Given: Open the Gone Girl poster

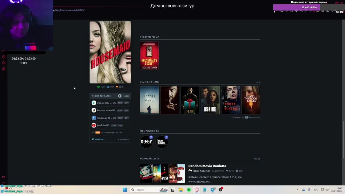Looking at the screenshot, I should (149, 100).
